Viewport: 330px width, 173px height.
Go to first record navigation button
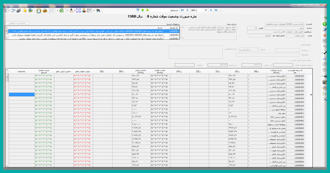pyautogui.click(x=182, y=10)
